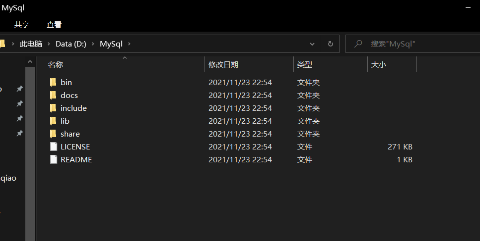This screenshot has width=480, height=241.
Task: Click the date of the README row
Action: (240, 159)
